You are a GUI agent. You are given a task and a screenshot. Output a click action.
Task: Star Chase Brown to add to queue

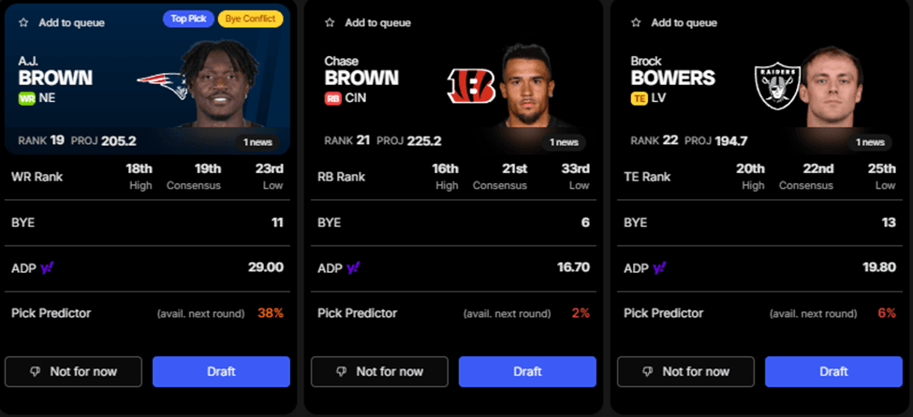coord(330,22)
